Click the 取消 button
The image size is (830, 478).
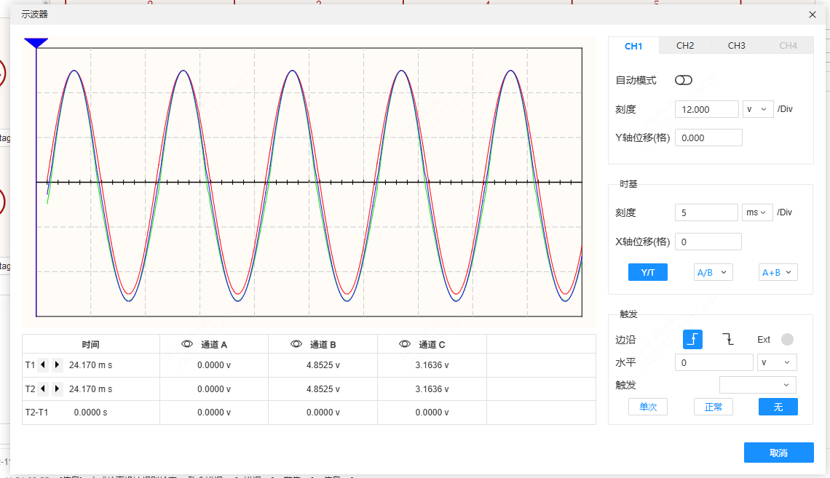point(778,453)
